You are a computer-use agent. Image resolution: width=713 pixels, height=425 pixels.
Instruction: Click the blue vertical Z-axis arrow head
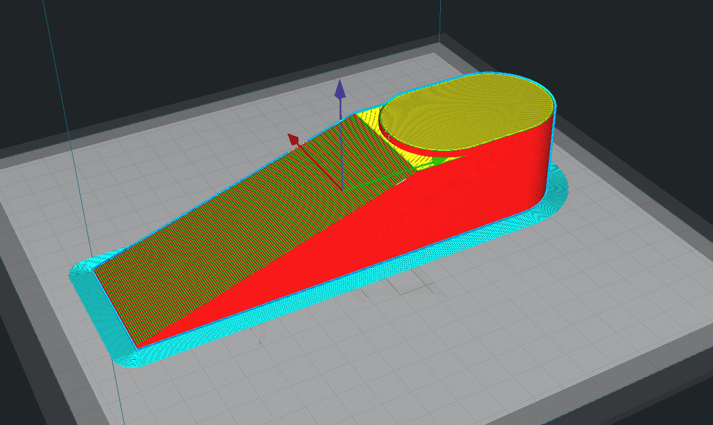tap(340, 89)
